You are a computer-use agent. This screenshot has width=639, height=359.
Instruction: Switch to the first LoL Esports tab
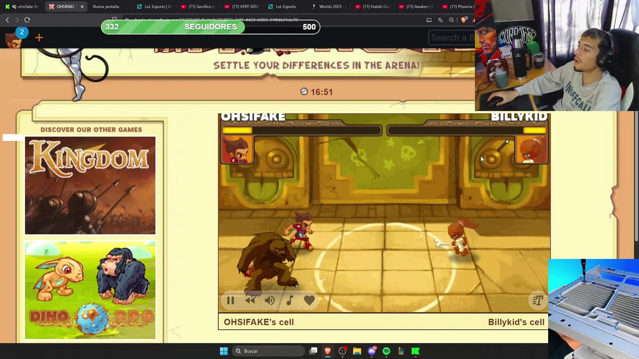(x=154, y=6)
